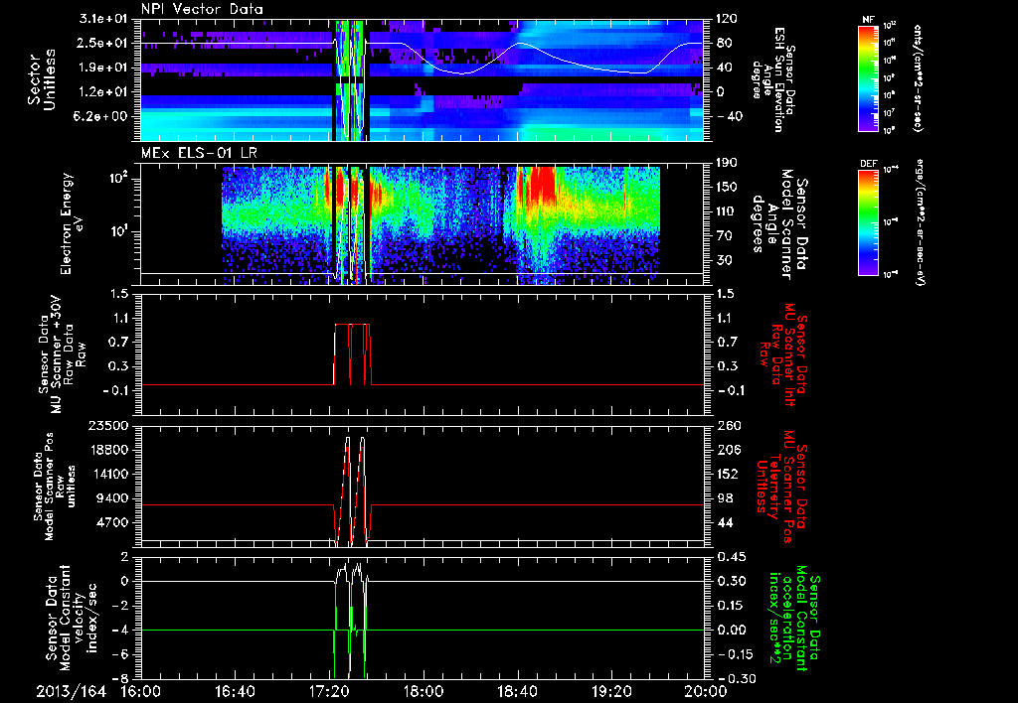1018x703 pixels.
Task: Select the 17:20 time axis tick label
Action: [x=329, y=691]
